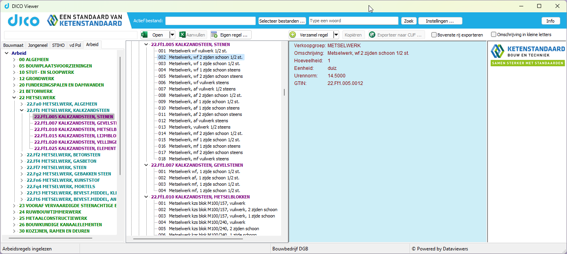Select 22.Fg2 METSELWERK, GEBAKKEN STEEN

(x=69, y=174)
